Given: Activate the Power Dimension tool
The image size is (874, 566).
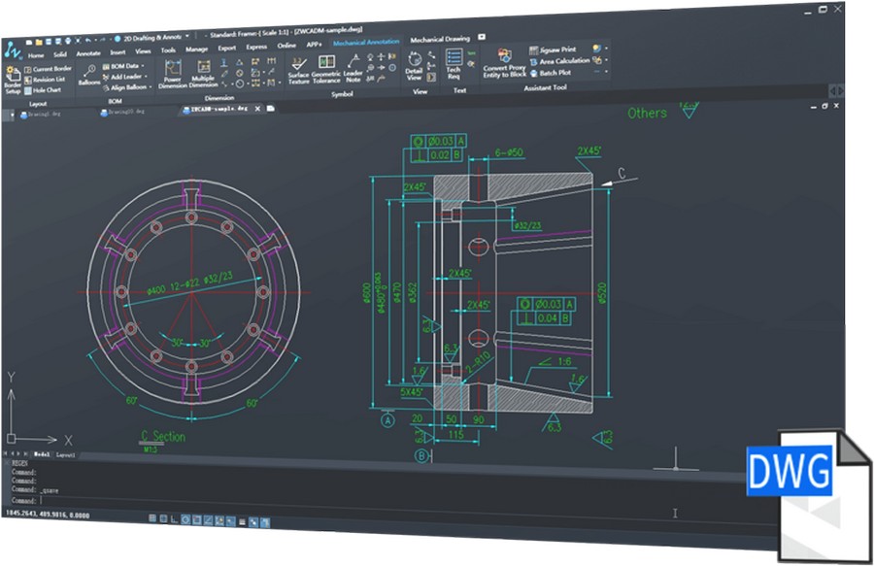Looking at the screenshot, I should tap(172, 74).
